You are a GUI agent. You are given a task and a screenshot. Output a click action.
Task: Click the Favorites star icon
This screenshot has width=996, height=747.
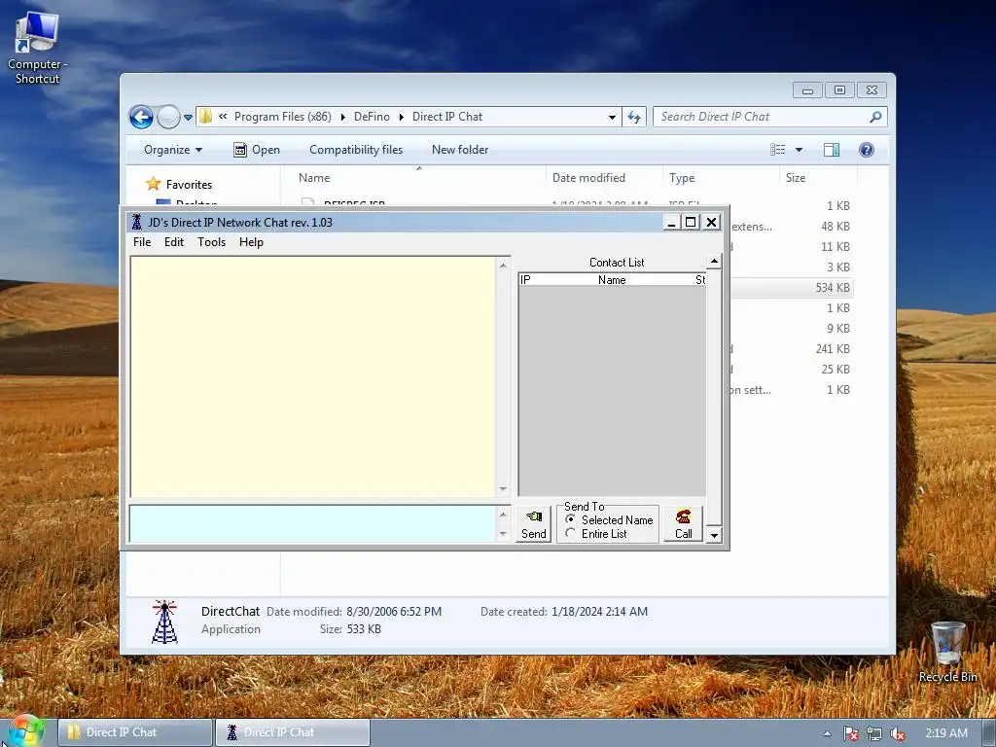tap(153, 184)
